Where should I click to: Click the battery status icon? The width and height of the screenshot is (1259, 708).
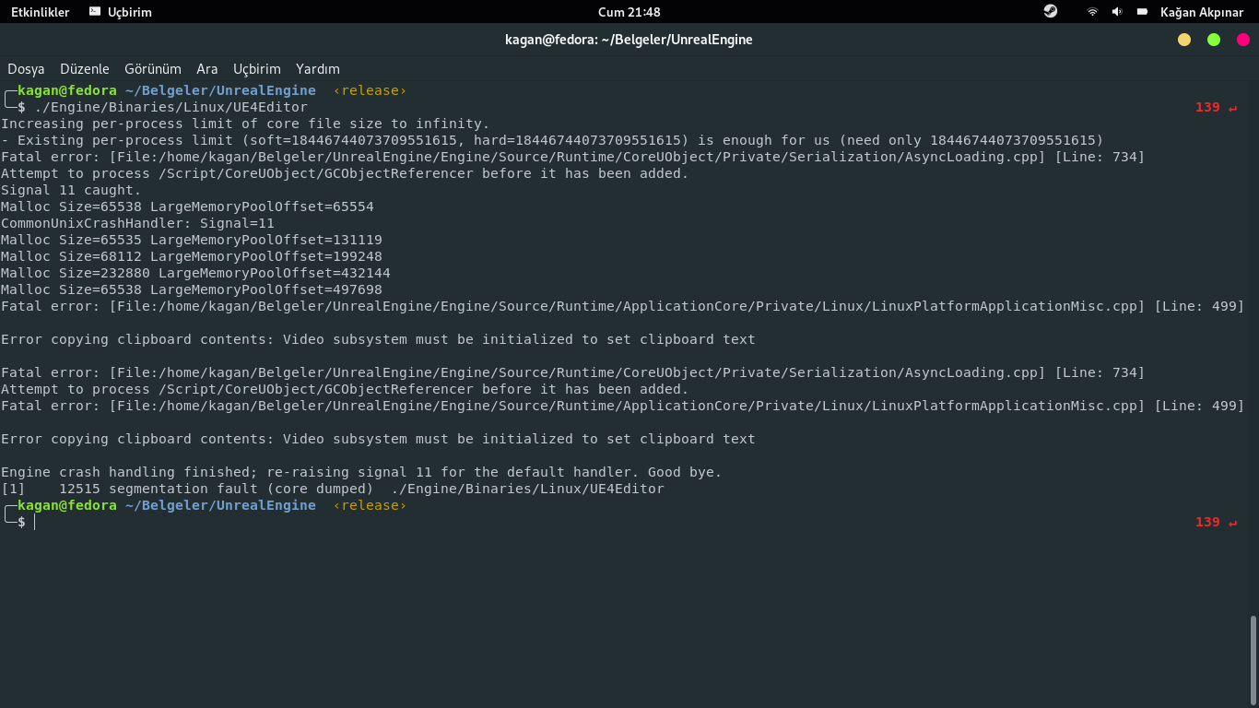click(1142, 12)
